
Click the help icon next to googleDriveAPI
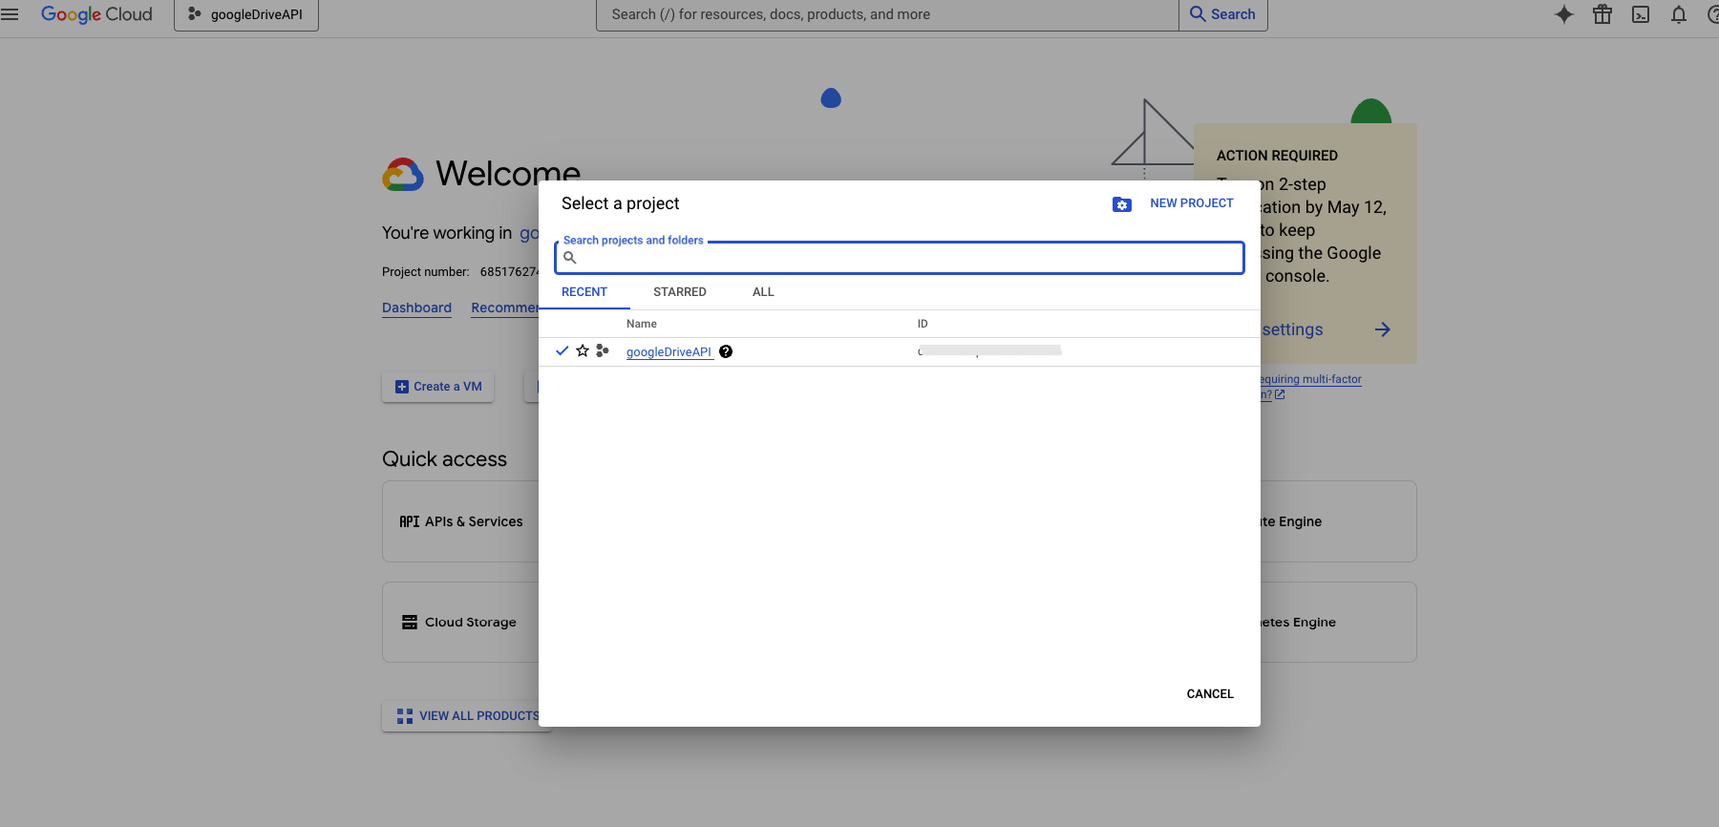point(726,351)
